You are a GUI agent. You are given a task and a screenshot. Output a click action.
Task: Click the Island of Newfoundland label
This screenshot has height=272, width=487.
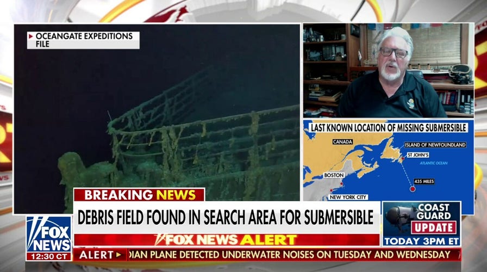[x=435, y=145]
